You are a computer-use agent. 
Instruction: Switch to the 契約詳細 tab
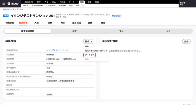coord(10,23)
